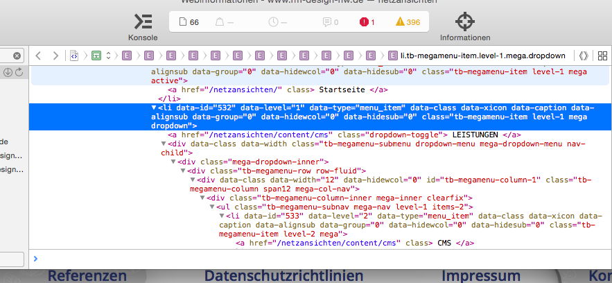The width and height of the screenshot is (612, 283).
Task: Click the console log speech bubble icon
Action: pos(331,22)
